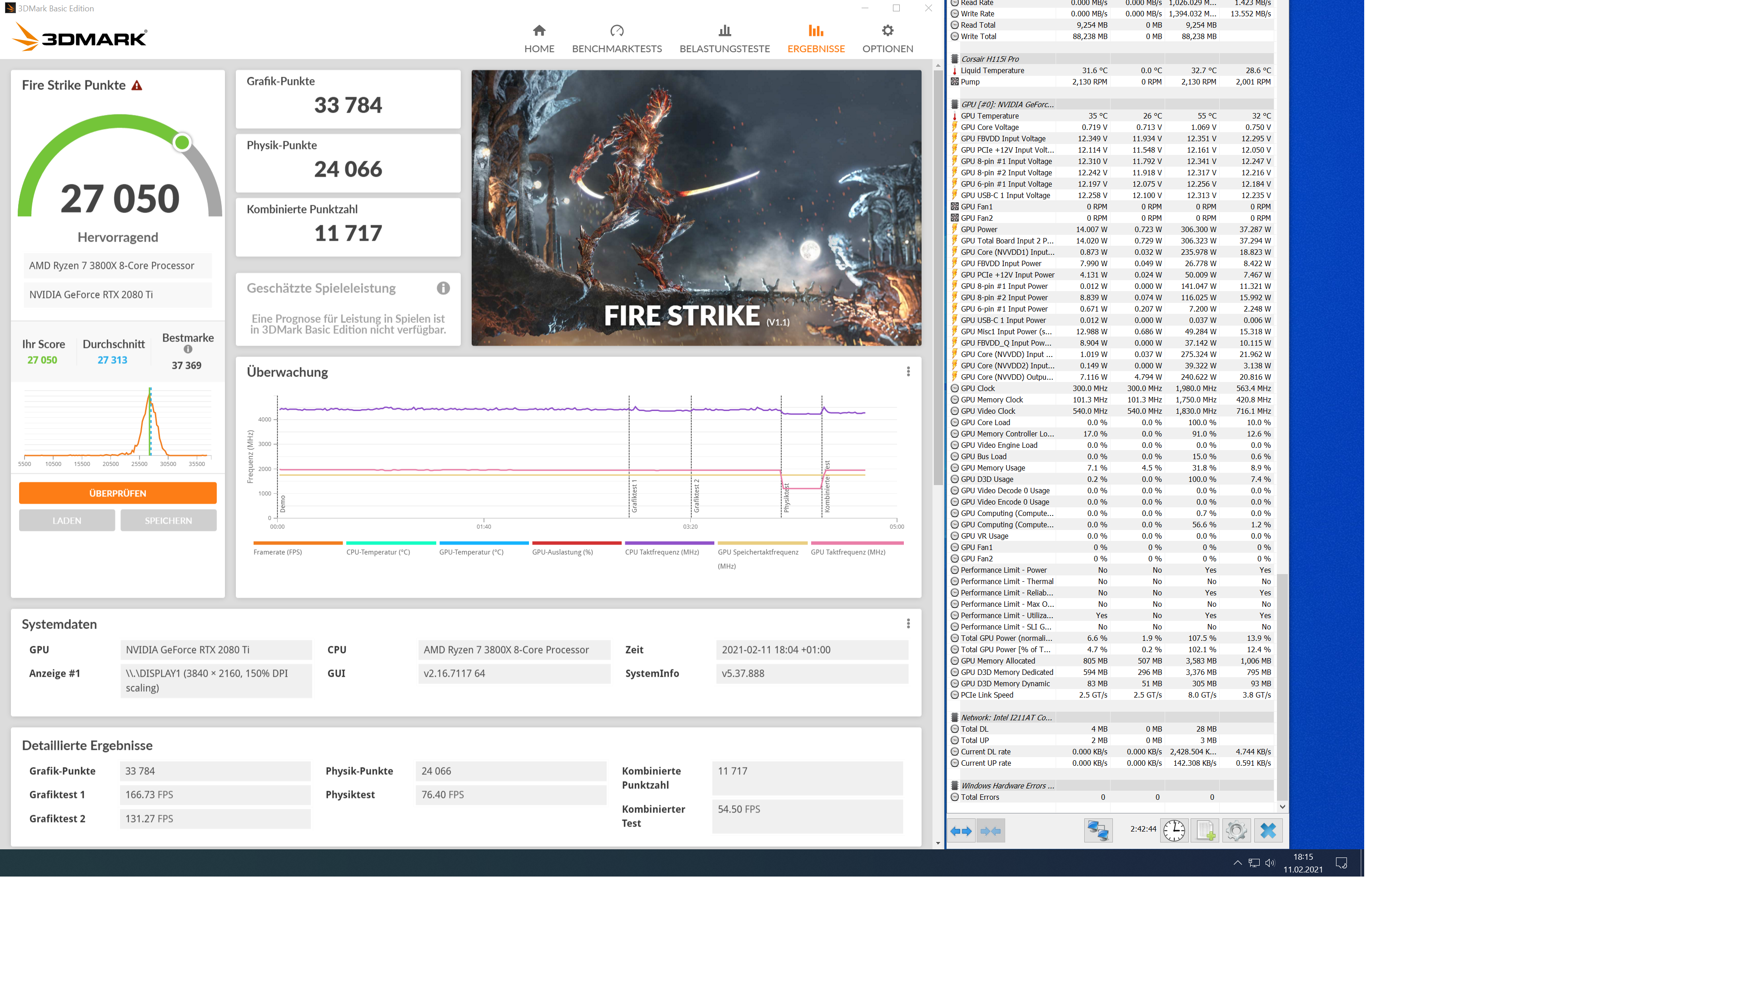Click the Bestmarke info icon
Image resolution: width=1745 pixels, height=981 pixels.
(x=188, y=349)
